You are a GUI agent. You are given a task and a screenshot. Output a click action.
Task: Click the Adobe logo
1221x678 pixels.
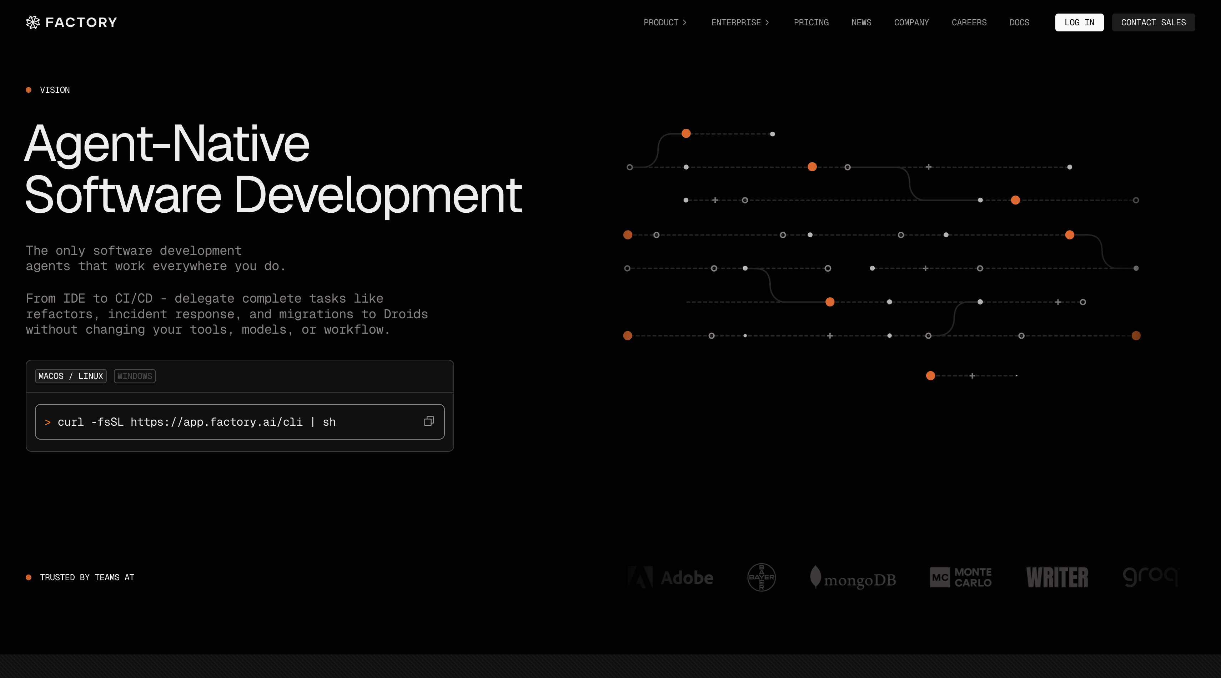click(x=670, y=578)
